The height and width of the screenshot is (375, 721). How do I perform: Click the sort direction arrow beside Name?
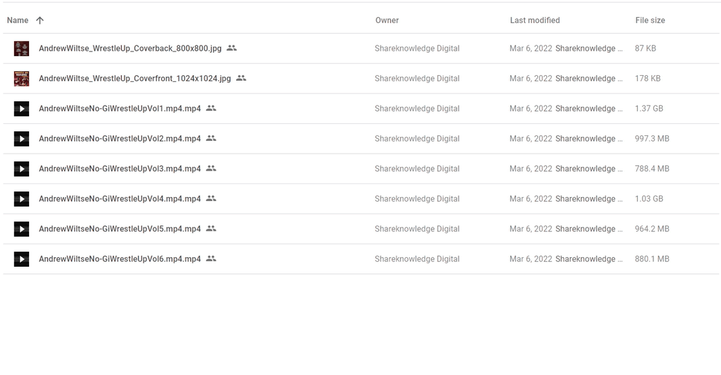point(40,20)
